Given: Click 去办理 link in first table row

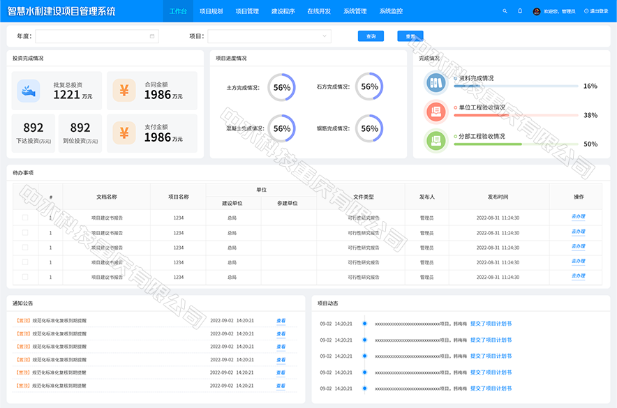Looking at the screenshot, I should 579,217.
